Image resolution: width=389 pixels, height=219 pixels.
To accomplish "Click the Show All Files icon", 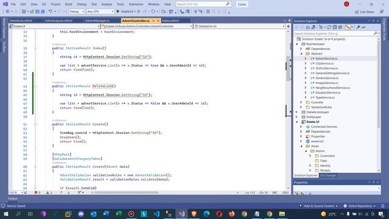I will coord(340,27).
